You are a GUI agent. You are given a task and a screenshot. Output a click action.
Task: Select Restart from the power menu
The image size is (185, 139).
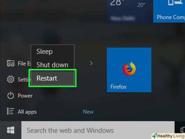click(x=47, y=78)
